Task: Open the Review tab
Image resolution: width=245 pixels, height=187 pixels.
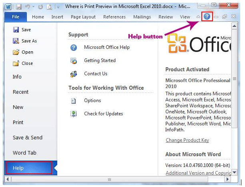Action: 166,17
